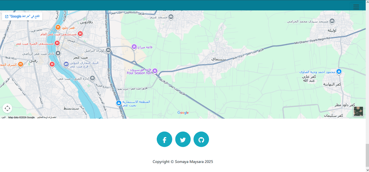Screen dimensions: 369x172
Task: Open the GitHub social link
Action: [x=201, y=139]
